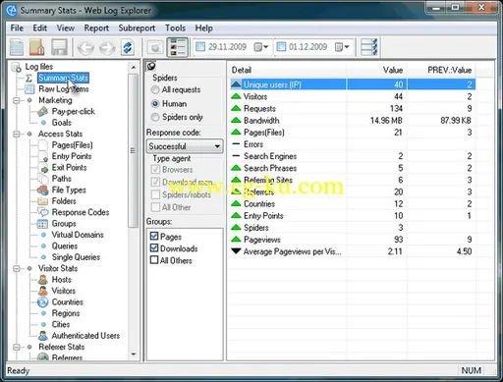Click the open log file toolbar icon
Image resolution: width=503 pixels, height=382 pixels.
37,47
